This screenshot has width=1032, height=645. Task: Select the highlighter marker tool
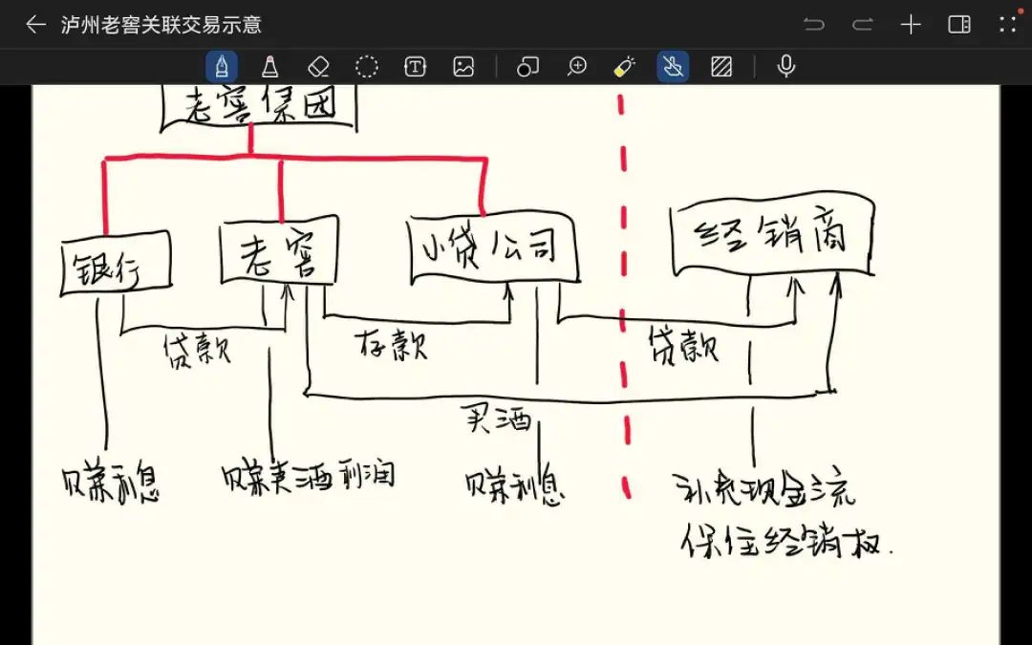click(269, 67)
